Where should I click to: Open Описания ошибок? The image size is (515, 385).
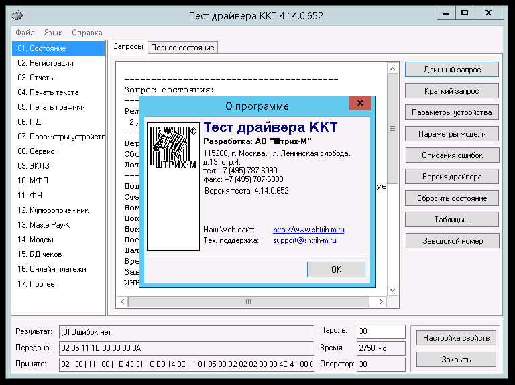click(x=452, y=155)
